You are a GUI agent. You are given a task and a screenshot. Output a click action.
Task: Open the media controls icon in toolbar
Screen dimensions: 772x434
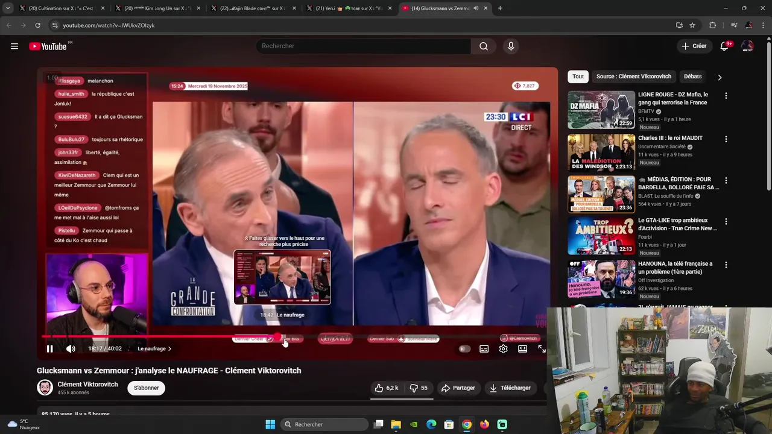tap(733, 25)
